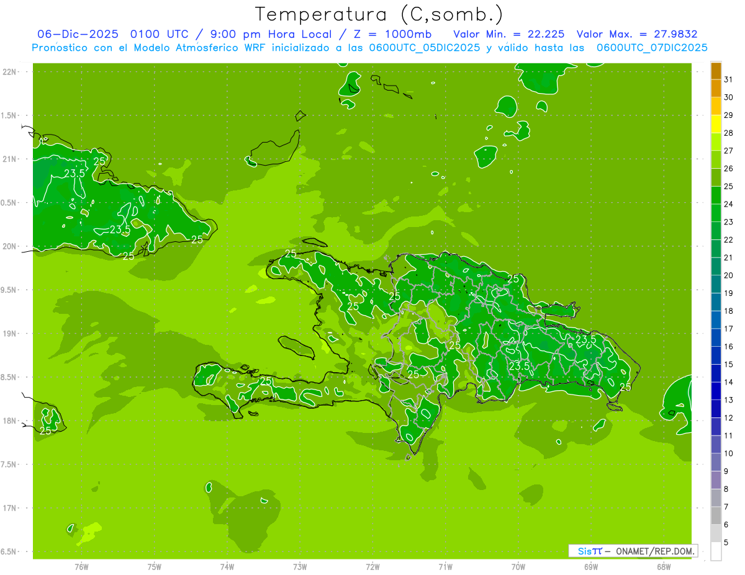Click the legend value 24
The width and height of the screenshot is (745, 575).
coord(729,204)
